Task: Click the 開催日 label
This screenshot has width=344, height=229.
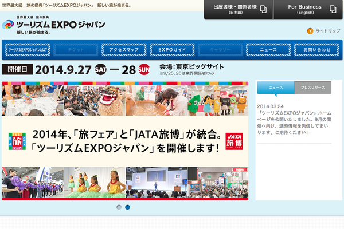Action: click(17, 69)
